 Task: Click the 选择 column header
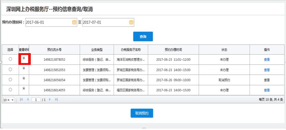click(10, 49)
